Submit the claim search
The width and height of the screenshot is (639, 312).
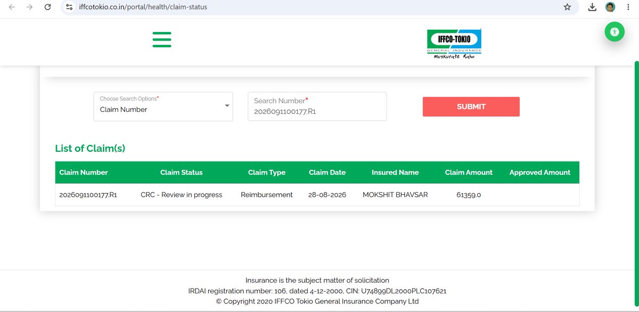[x=471, y=106]
